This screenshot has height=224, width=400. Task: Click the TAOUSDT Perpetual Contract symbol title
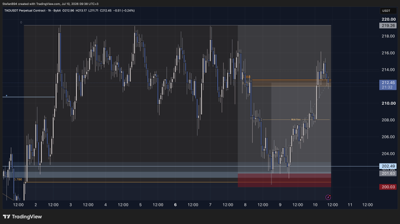coord(25,11)
